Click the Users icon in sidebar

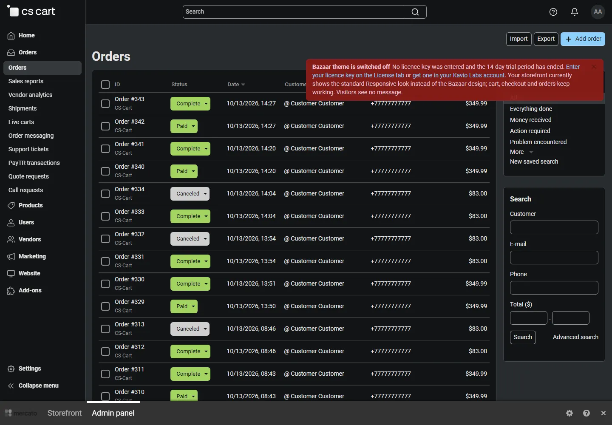click(x=11, y=223)
